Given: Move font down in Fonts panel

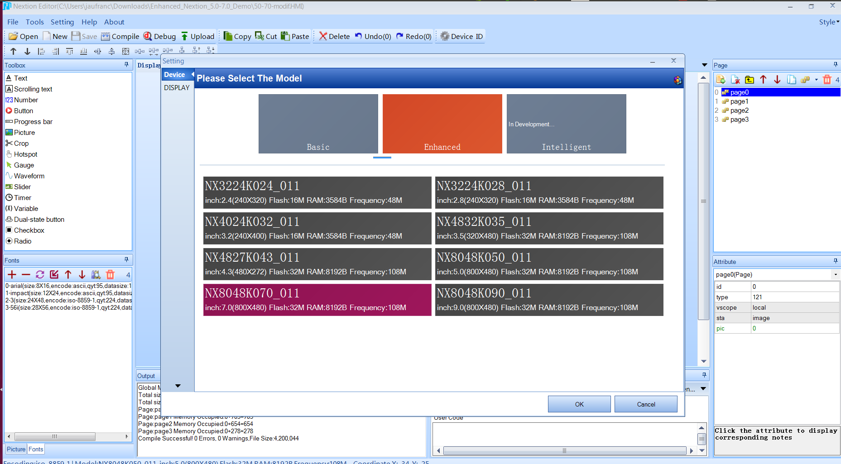Looking at the screenshot, I should tap(82, 274).
